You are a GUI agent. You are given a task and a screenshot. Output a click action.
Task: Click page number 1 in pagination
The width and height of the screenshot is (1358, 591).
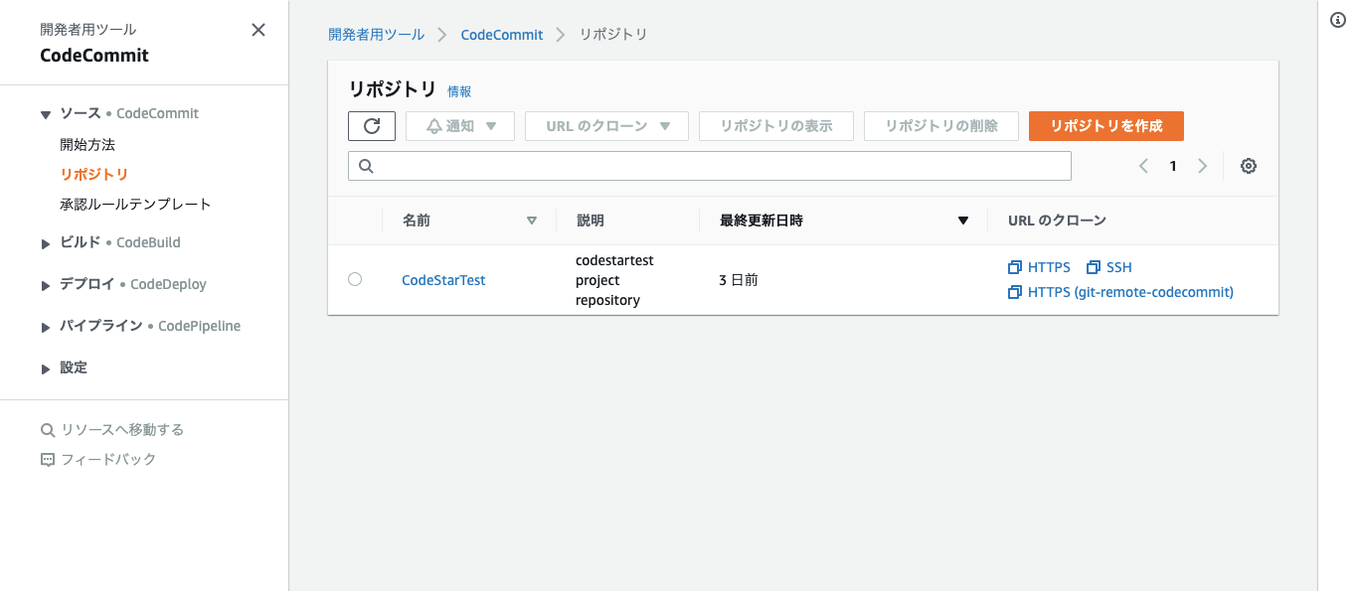click(1173, 166)
